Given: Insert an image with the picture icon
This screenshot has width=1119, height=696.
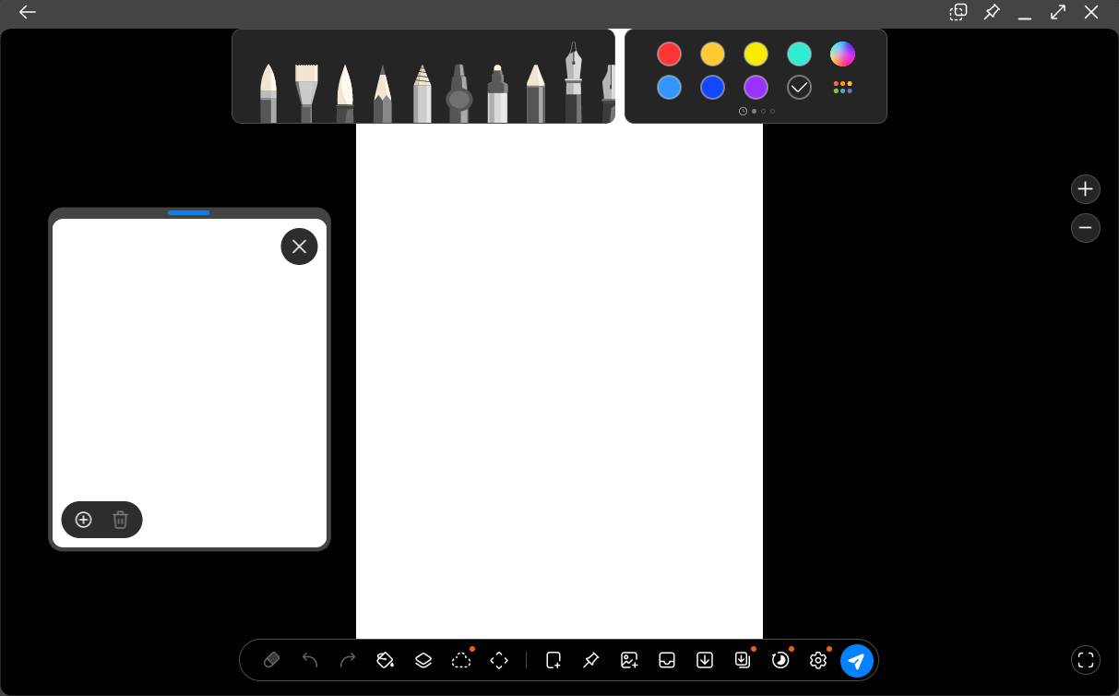Looking at the screenshot, I should 629,660.
